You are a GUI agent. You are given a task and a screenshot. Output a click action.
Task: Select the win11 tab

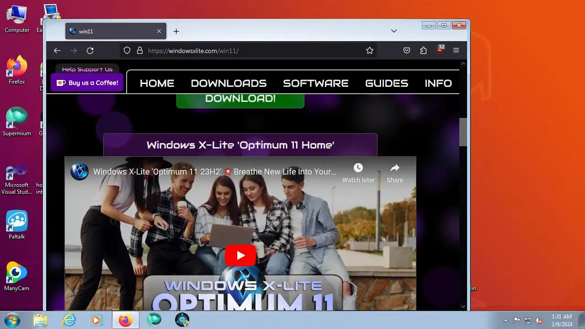[116, 31]
